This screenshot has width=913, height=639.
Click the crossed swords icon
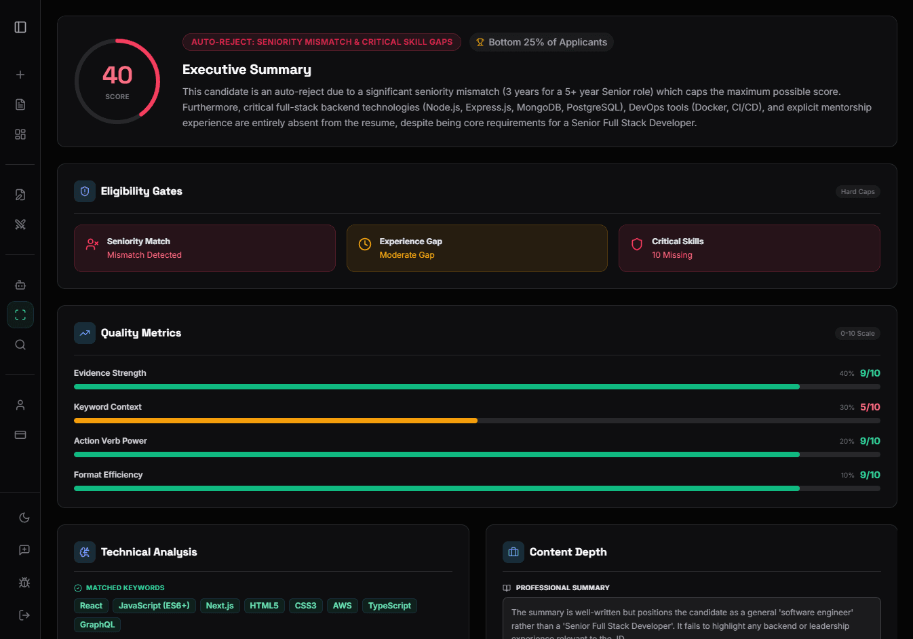point(20,225)
